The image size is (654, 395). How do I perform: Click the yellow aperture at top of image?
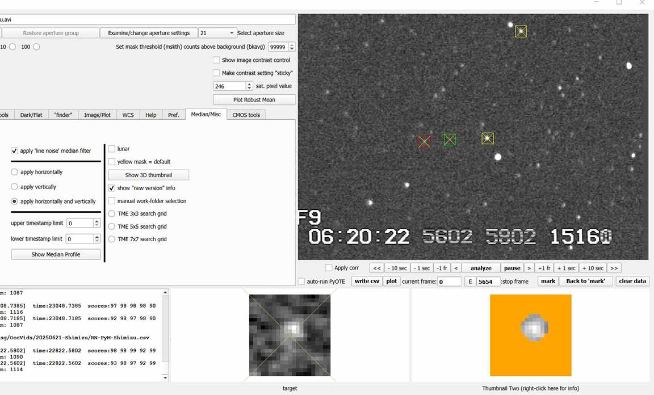tap(521, 31)
